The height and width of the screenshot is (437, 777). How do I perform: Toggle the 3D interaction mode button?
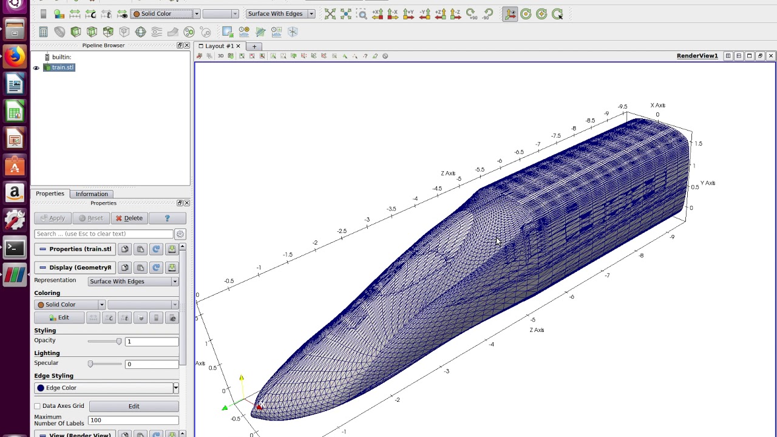(x=220, y=56)
